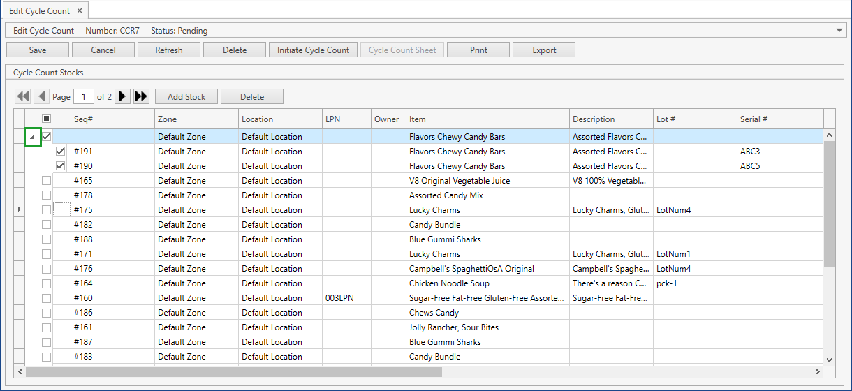This screenshot has width=852, height=391.
Task: Close the Edit Cycle Count tab
Action: pos(79,10)
